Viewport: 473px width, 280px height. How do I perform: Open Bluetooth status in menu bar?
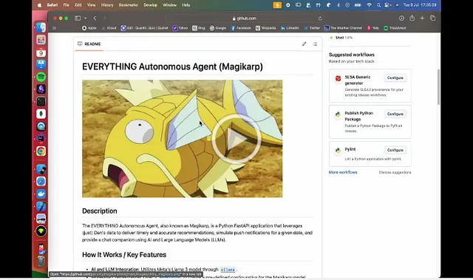tap(338, 5)
